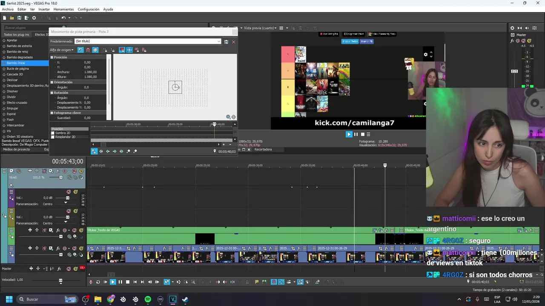Image resolution: width=545 pixels, height=306 pixels.
Task: Click the zoom magnifier in track motion workspace
Action: pyautogui.click(x=228, y=117)
